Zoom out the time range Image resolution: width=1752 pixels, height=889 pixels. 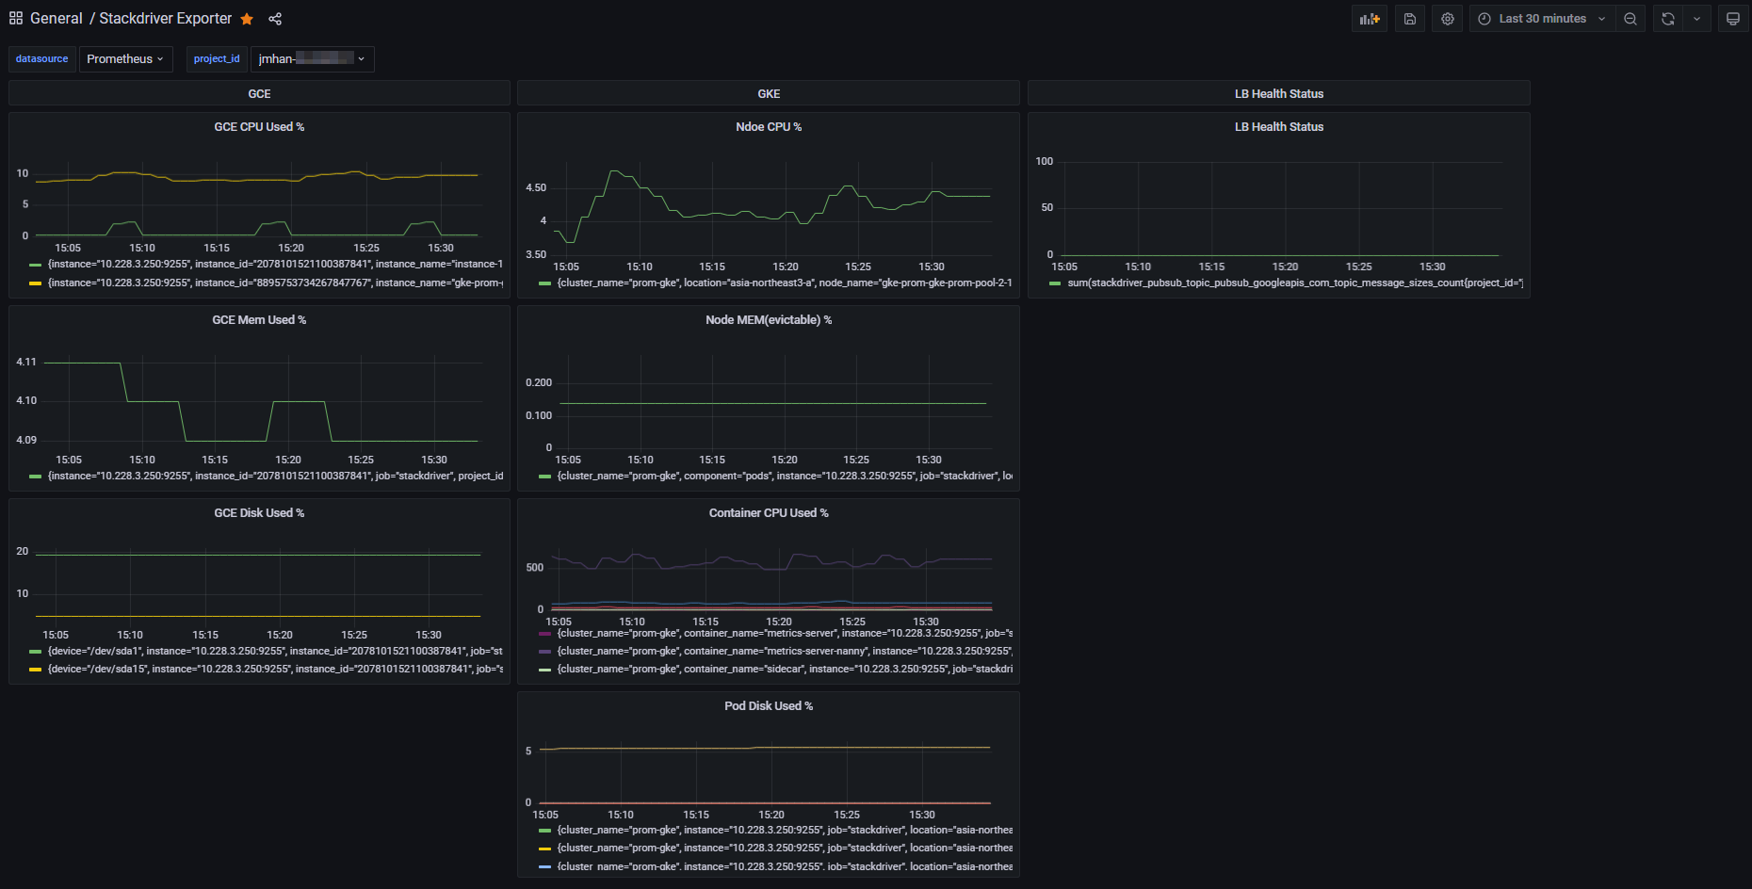click(x=1630, y=19)
